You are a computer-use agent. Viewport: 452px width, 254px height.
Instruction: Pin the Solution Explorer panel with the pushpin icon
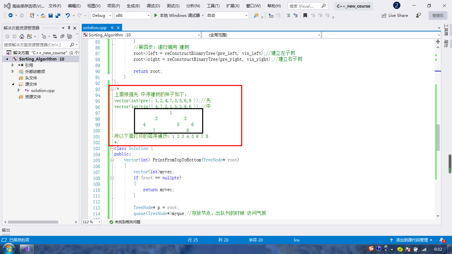(x=69, y=28)
